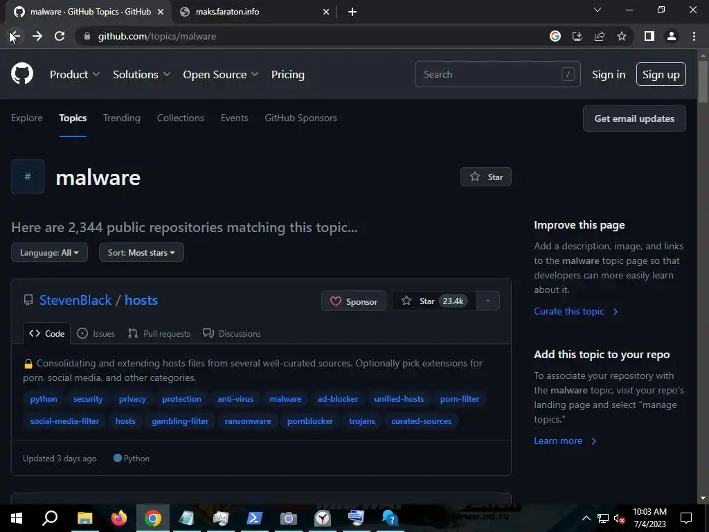Click the GitHub Octocat logo

click(x=22, y=74)
